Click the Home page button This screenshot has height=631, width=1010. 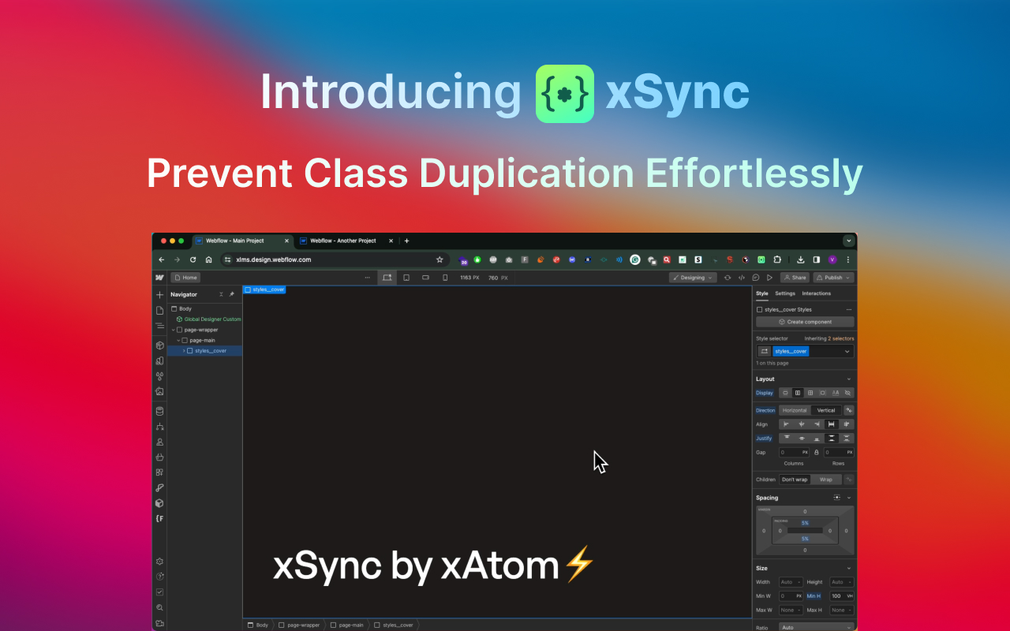coord(185,278)
